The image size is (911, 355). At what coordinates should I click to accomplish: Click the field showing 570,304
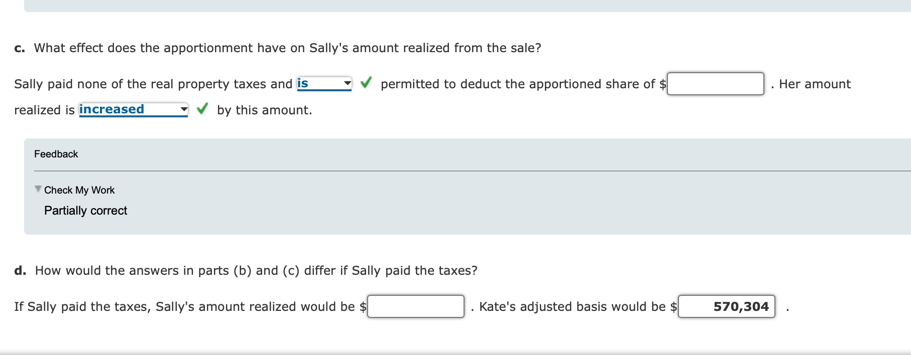click(x=727, y=306)
